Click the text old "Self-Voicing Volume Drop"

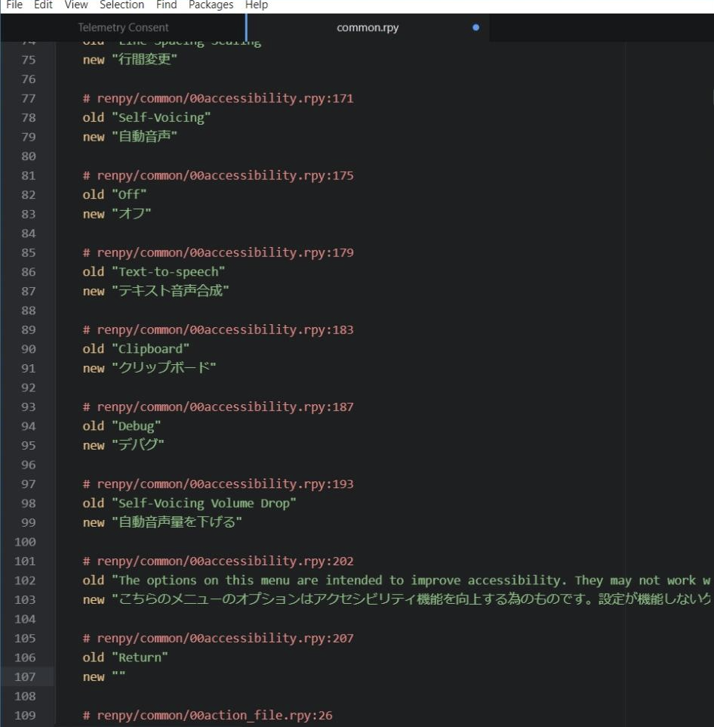pos(189,503)
